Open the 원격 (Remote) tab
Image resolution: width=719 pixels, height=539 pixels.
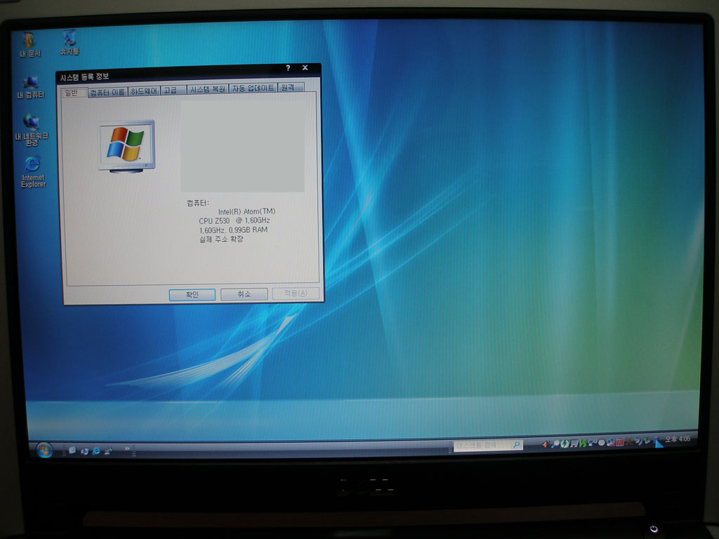[288, 88]
